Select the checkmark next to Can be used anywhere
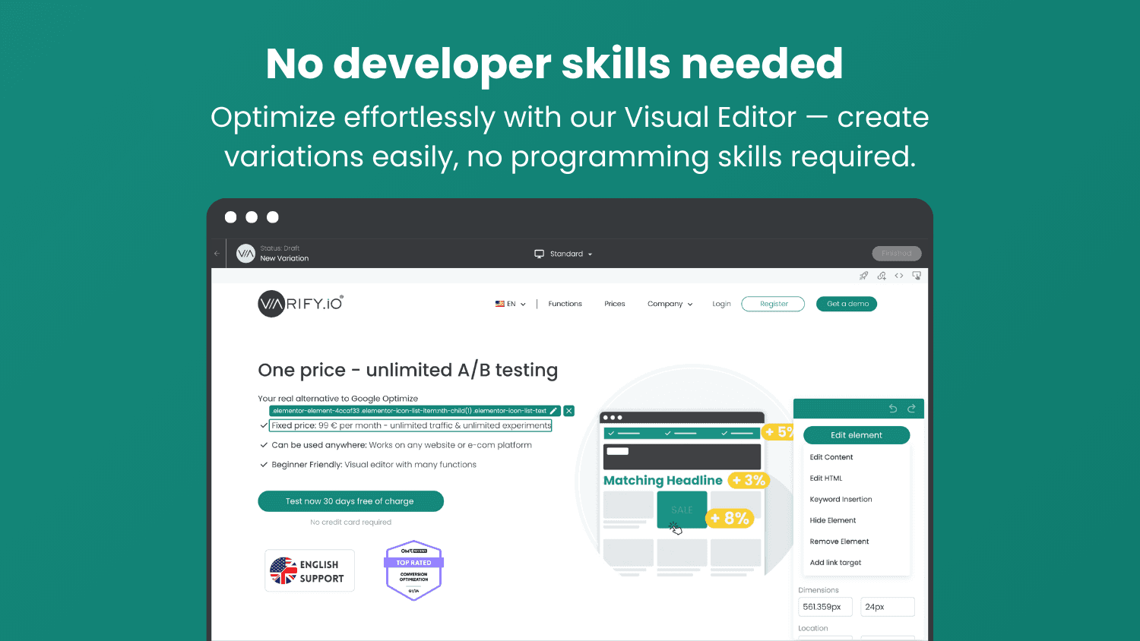The image size is (1140, 641). [x=264, y=445]
